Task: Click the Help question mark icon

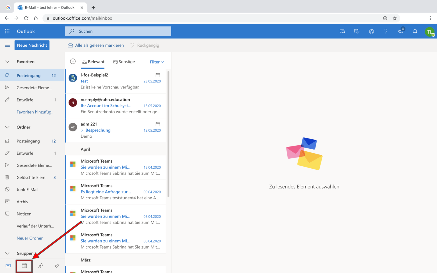Action: [386, 31]
